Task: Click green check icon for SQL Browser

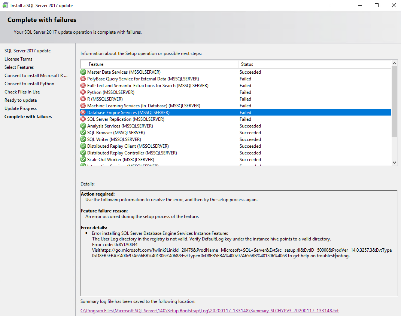Action: click(83, 133)
